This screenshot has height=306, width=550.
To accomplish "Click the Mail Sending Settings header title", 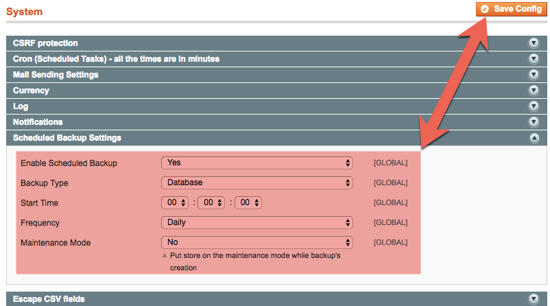I will coord(56,74).
